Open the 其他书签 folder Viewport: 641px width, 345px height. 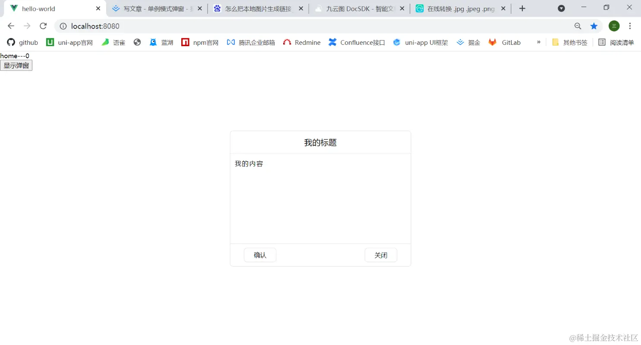tap(570, 42)
